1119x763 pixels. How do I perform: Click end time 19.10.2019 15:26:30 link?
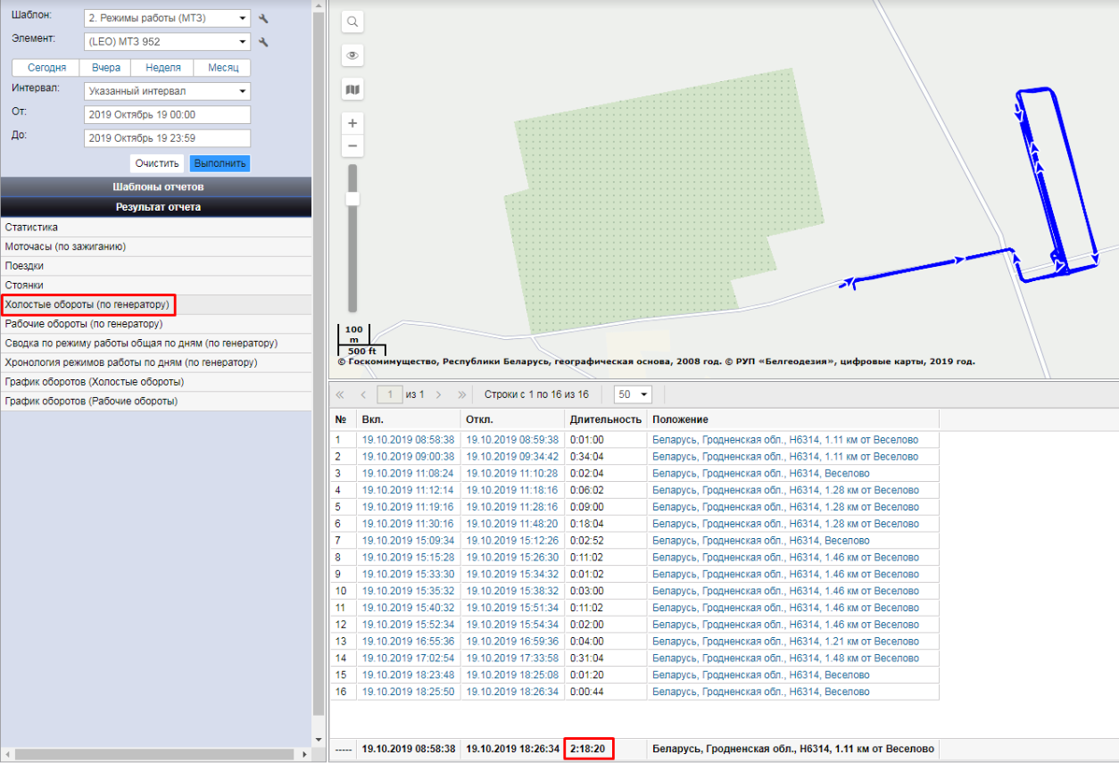click(x=513, y=558)
